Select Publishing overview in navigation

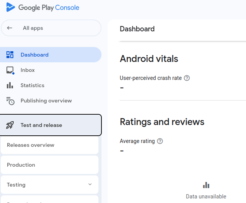coord(46,101)
